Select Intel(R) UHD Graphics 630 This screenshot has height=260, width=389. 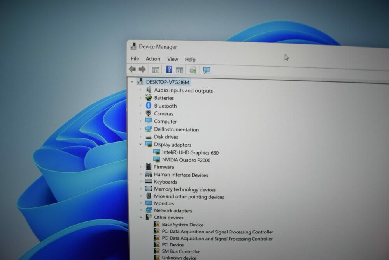point(190,153)
